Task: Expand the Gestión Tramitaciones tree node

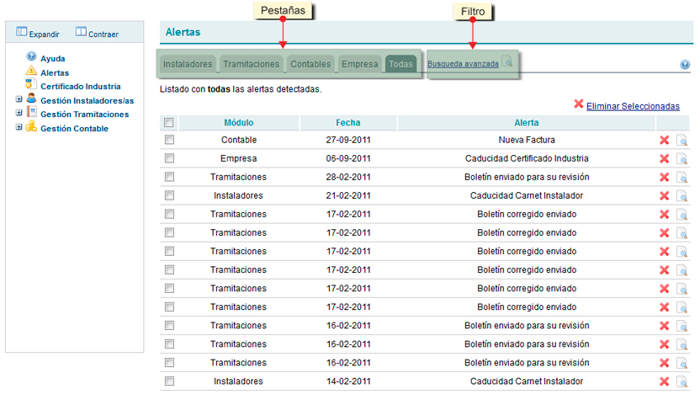Action: point(19,114)
